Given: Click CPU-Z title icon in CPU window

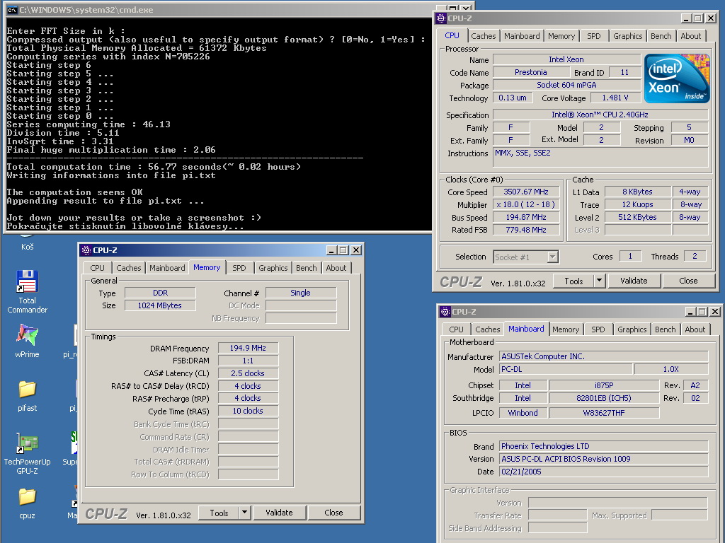Looking at the screenshot, I should pyautogui.click(x=440, y=18).
